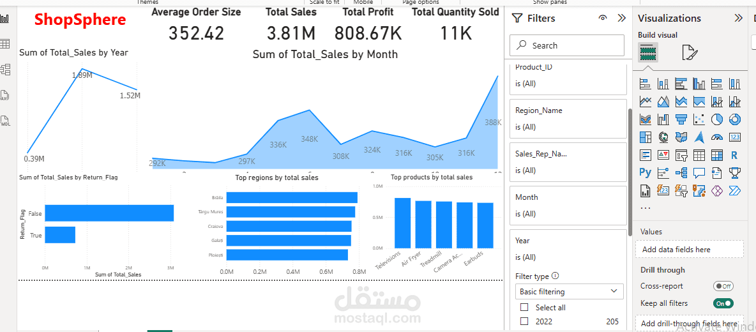Select the Gauge visual icon

(717, 137)
